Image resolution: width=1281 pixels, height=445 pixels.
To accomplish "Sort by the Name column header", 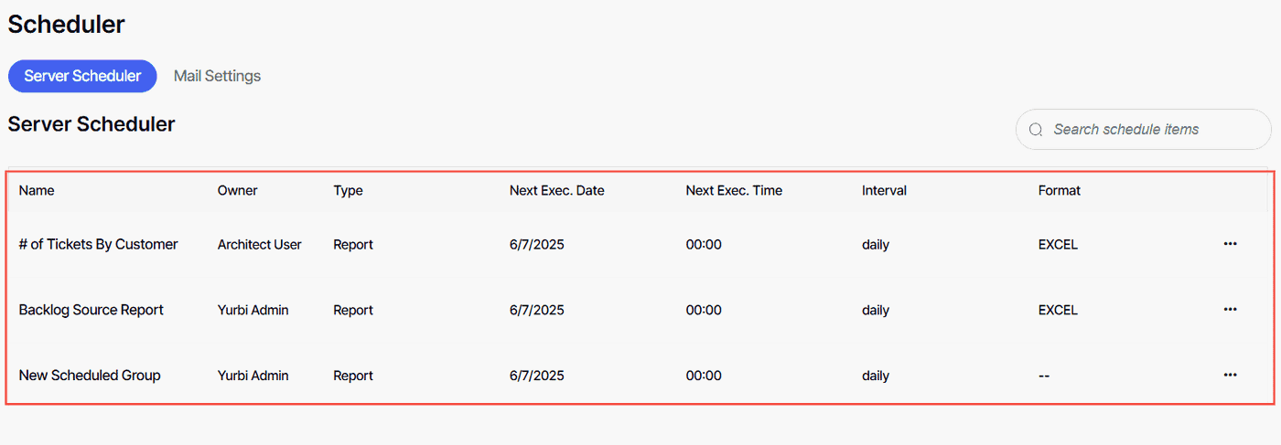I will 37,190.
